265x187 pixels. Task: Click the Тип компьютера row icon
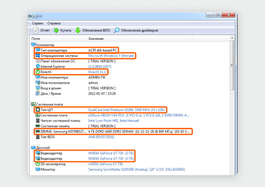click(x=38, y=50)
